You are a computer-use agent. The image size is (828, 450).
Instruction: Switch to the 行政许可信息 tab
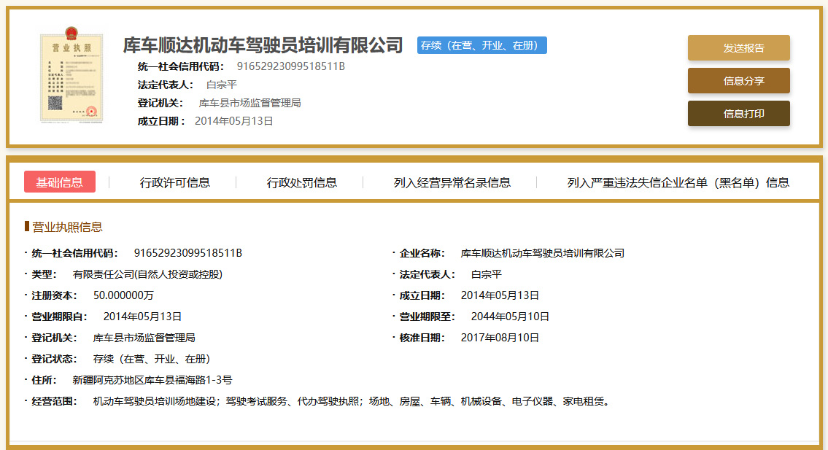pos(175,183)
